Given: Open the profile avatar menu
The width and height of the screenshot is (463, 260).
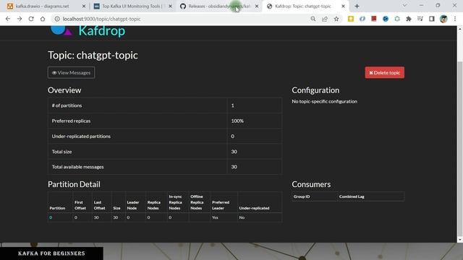Looking at the screenshot, I should [x=443, y=19].
